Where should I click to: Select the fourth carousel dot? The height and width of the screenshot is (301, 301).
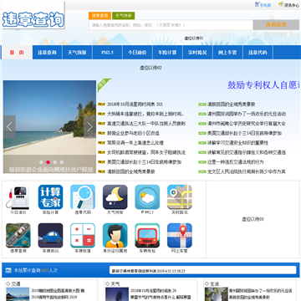(62, 162)
